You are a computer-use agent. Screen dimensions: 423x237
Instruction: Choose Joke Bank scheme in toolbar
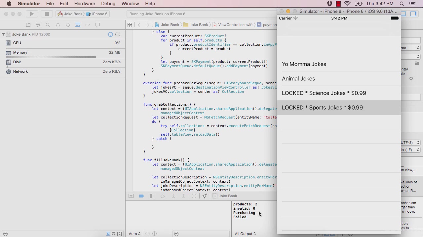click(70, 14)
